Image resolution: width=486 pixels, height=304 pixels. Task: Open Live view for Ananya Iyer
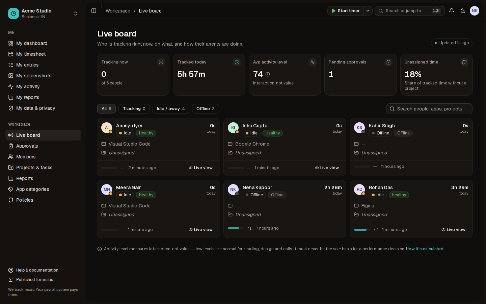(x=200, y=168)
